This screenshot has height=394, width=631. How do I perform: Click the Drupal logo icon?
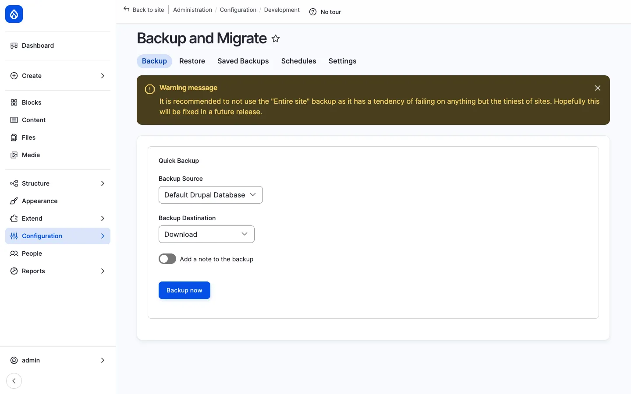tap(14, 14)
